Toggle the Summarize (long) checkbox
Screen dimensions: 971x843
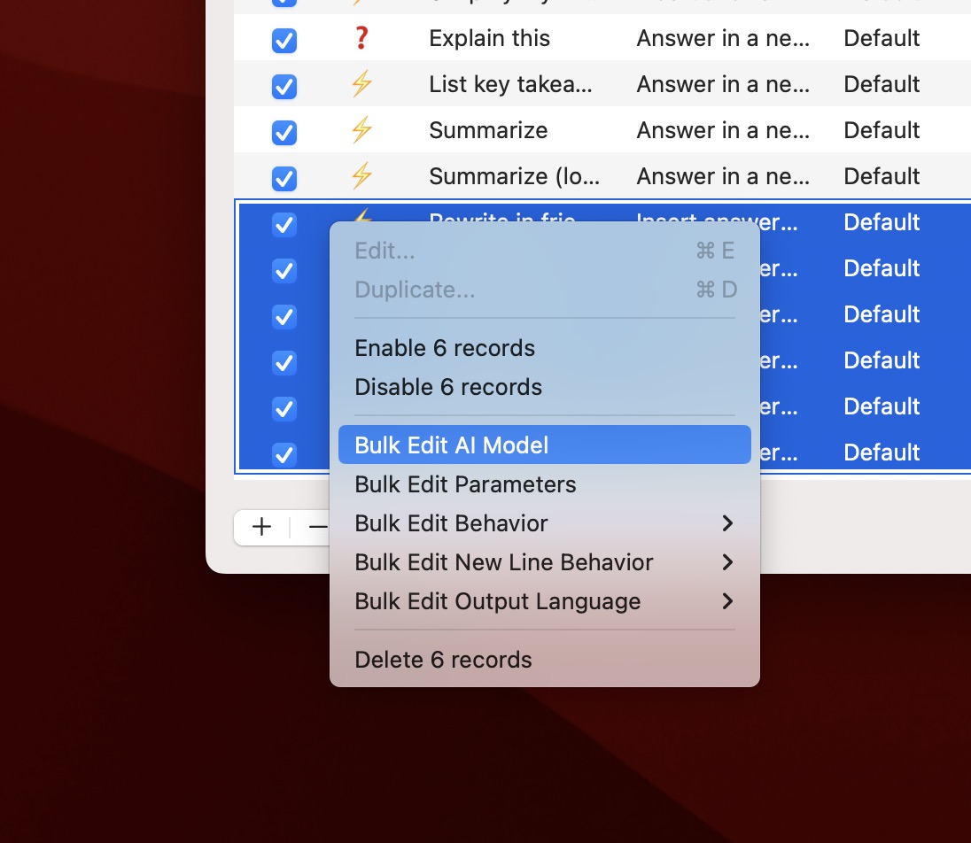click(x=284, y=178)
